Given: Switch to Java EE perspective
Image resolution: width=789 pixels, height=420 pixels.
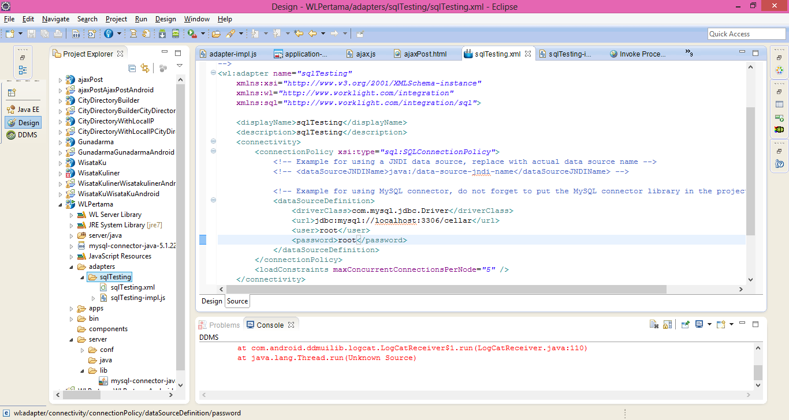Looking at the screenshot, I should click(23, 109).
